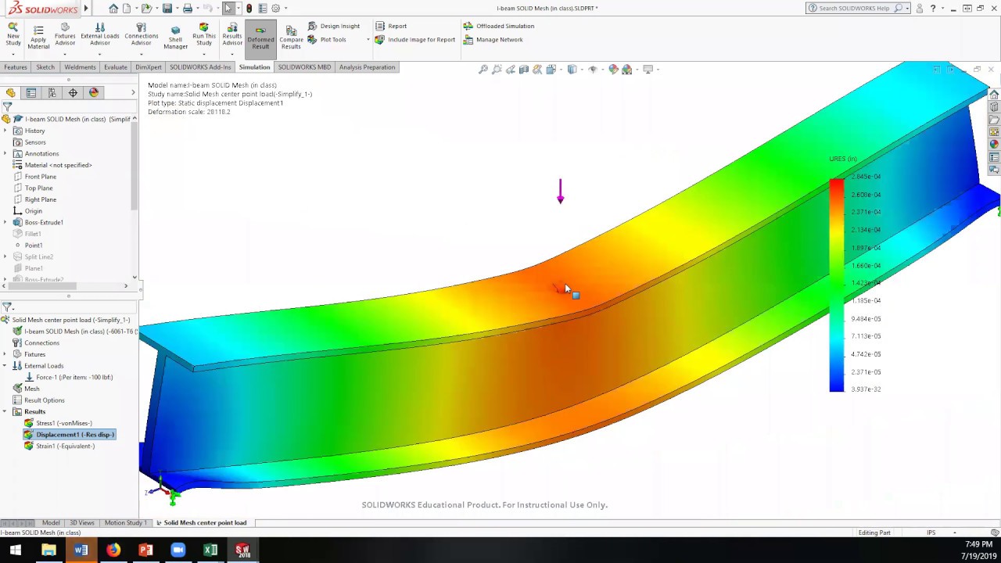1001x563 pixels.
Task: Click Zoom to Fit in view toolbar
Action: [483, 70]
